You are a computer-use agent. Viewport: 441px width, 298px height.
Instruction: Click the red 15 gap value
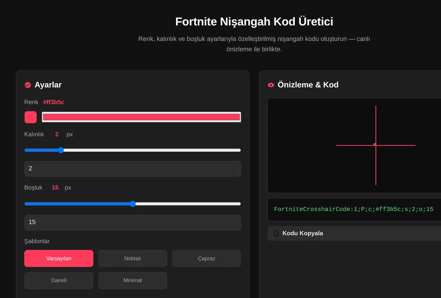tap(55, 188)
